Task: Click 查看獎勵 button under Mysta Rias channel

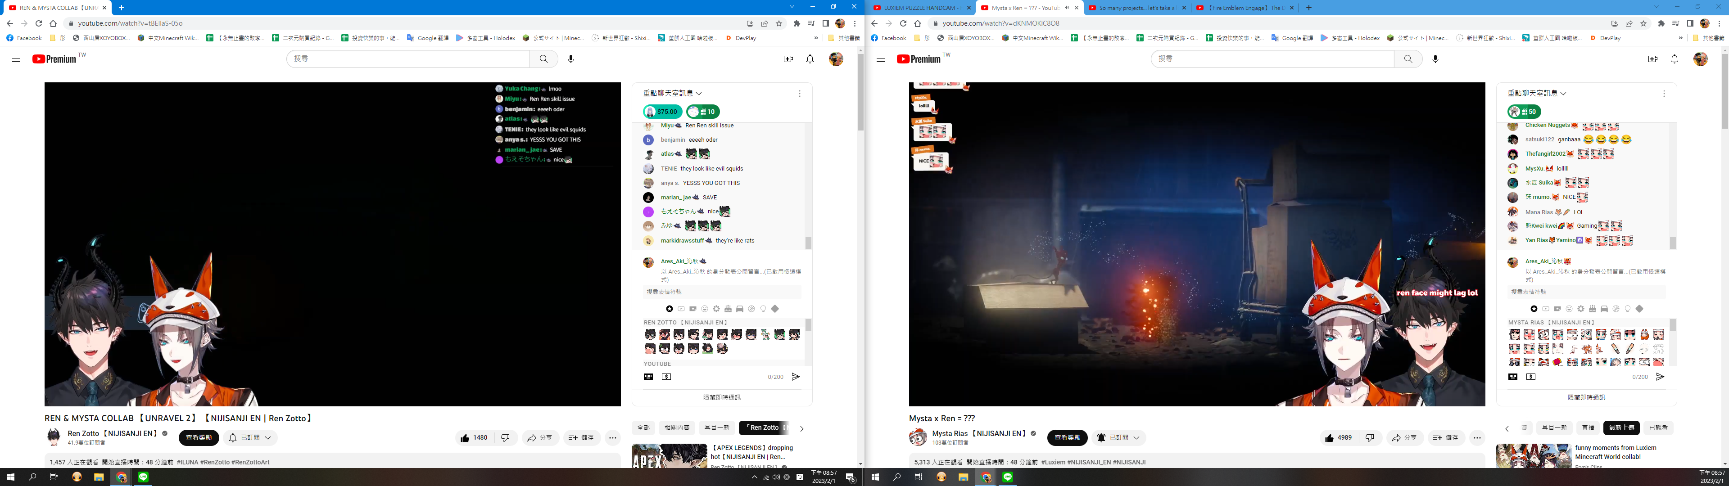Action: 1067,438
